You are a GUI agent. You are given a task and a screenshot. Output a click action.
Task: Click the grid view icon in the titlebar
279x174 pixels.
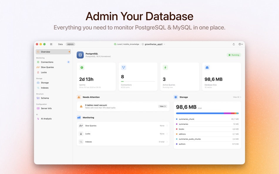click(x=51, y=44)
